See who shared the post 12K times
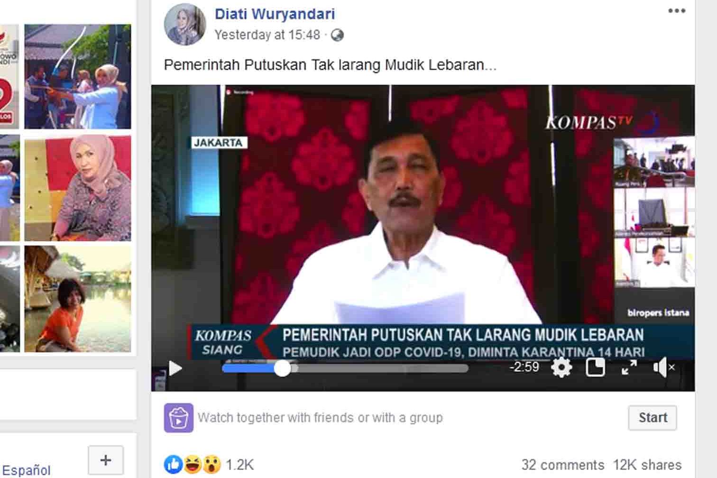Image resolution: width=717 pixels, height=478 pixels. [644, 465]
